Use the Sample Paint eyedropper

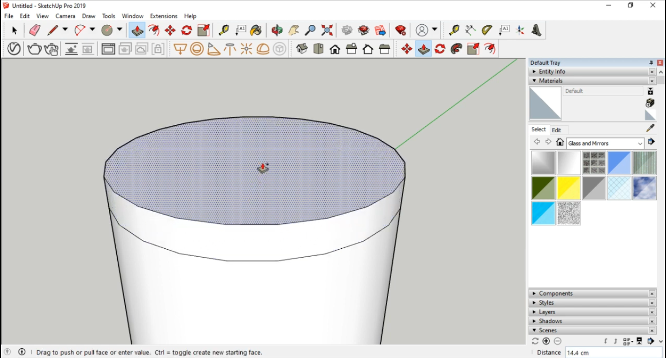click(650, 128)
